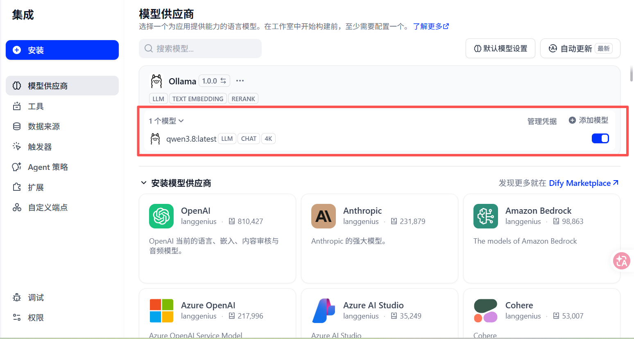Click the RERANK tag under Ollama
Screen dimensions: 634x339
[243, 99]
